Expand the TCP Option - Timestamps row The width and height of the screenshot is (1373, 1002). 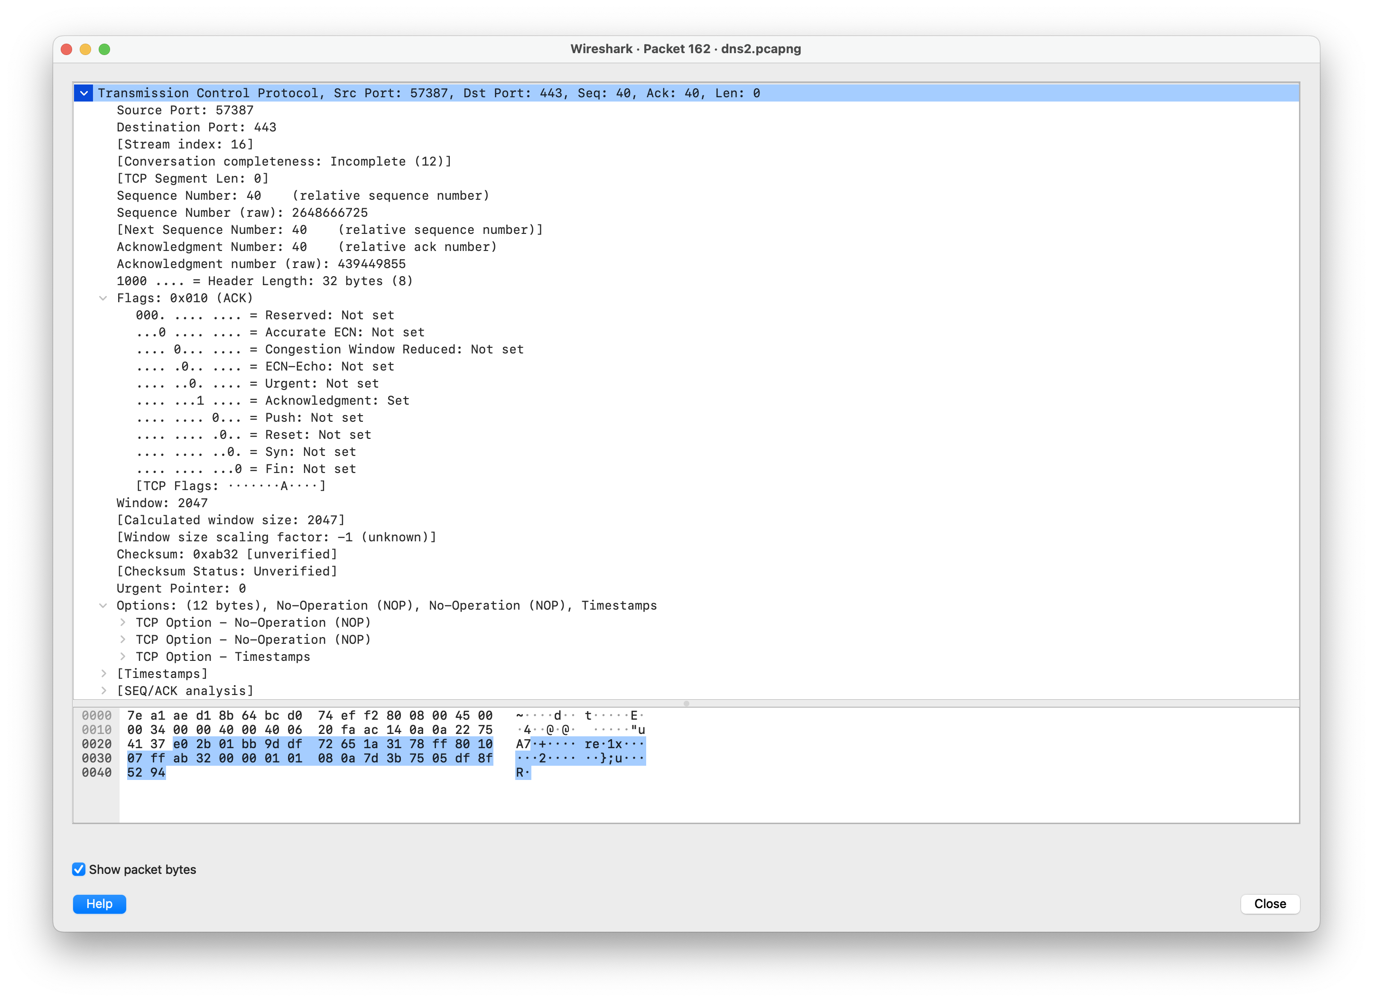[122, 656]
